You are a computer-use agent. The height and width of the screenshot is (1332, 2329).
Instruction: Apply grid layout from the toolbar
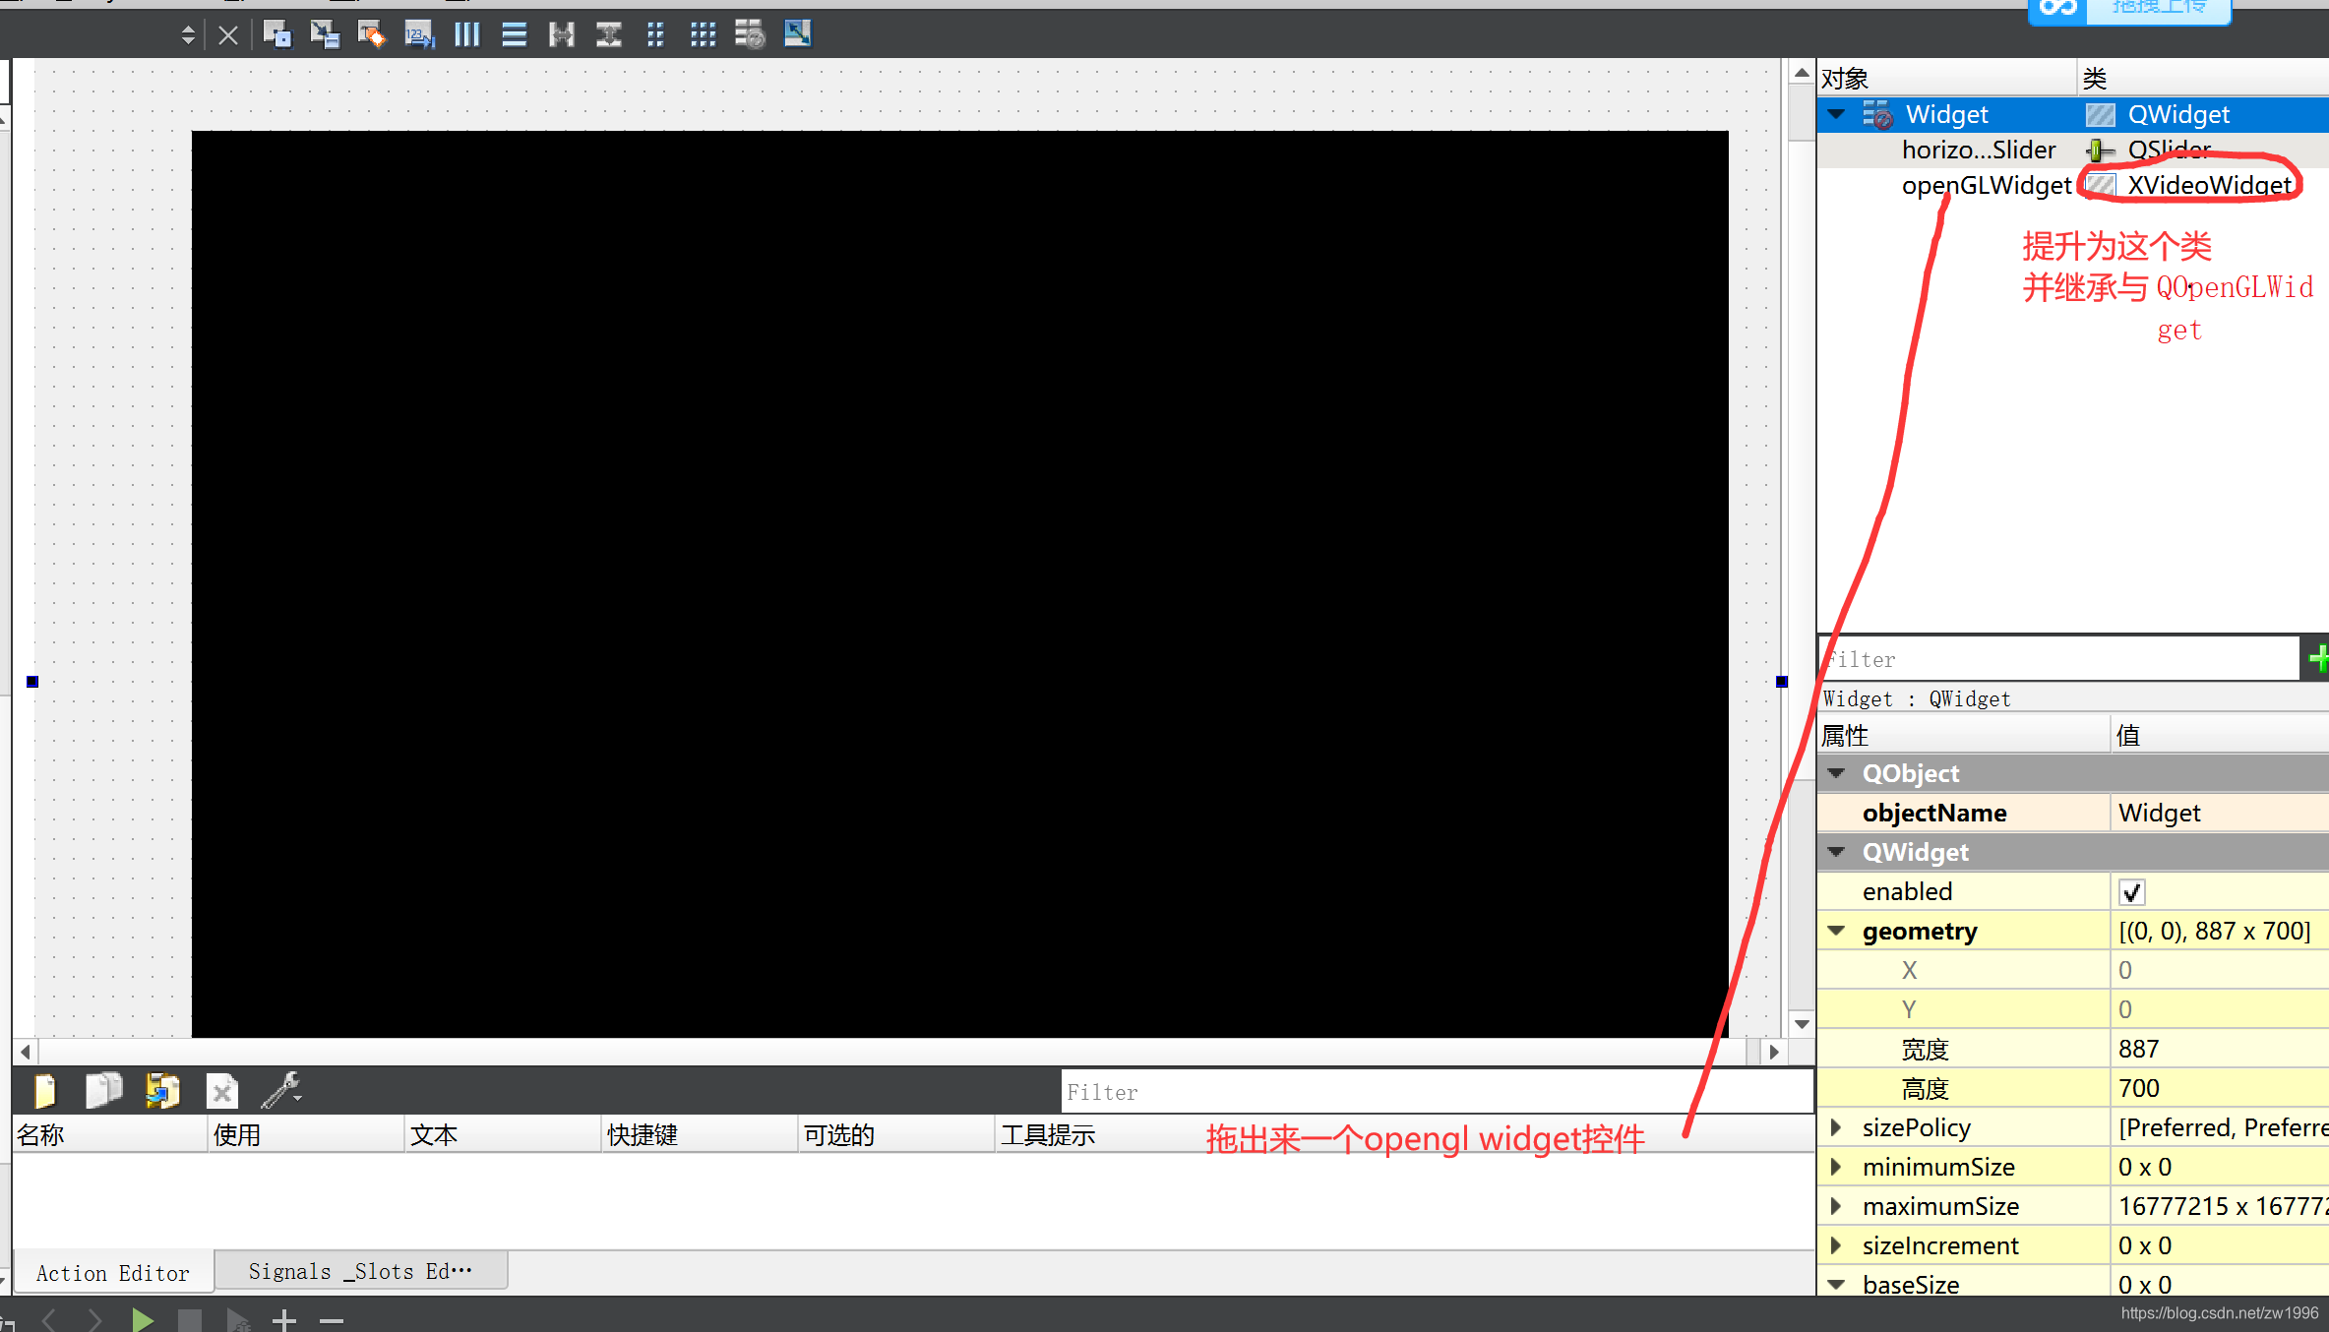pyautogui.click(x=703, y=35)
